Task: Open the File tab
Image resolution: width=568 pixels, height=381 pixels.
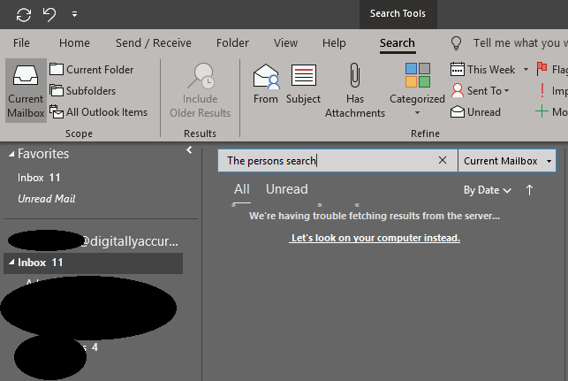Action: click(21, 42)
